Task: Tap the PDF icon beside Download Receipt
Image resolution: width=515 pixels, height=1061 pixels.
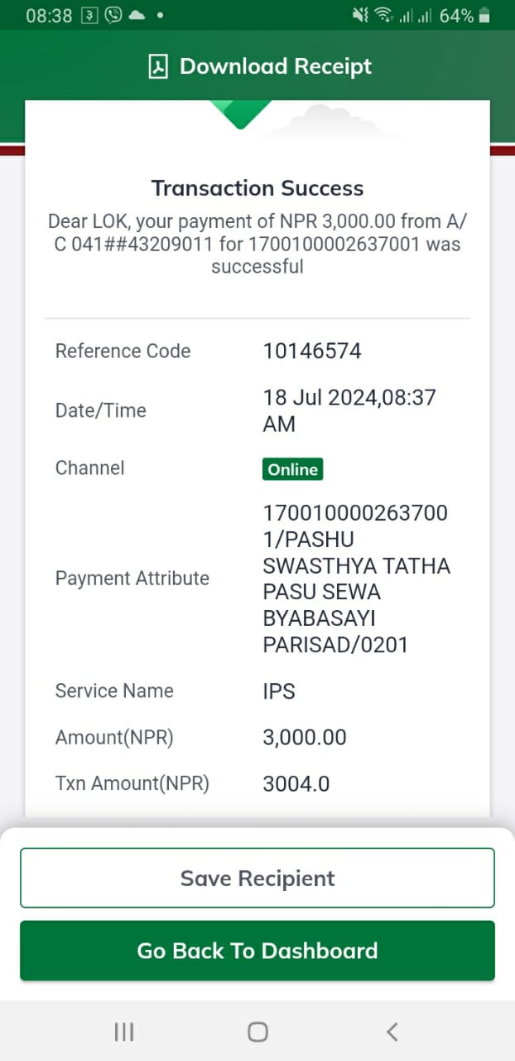Action: 158,67
